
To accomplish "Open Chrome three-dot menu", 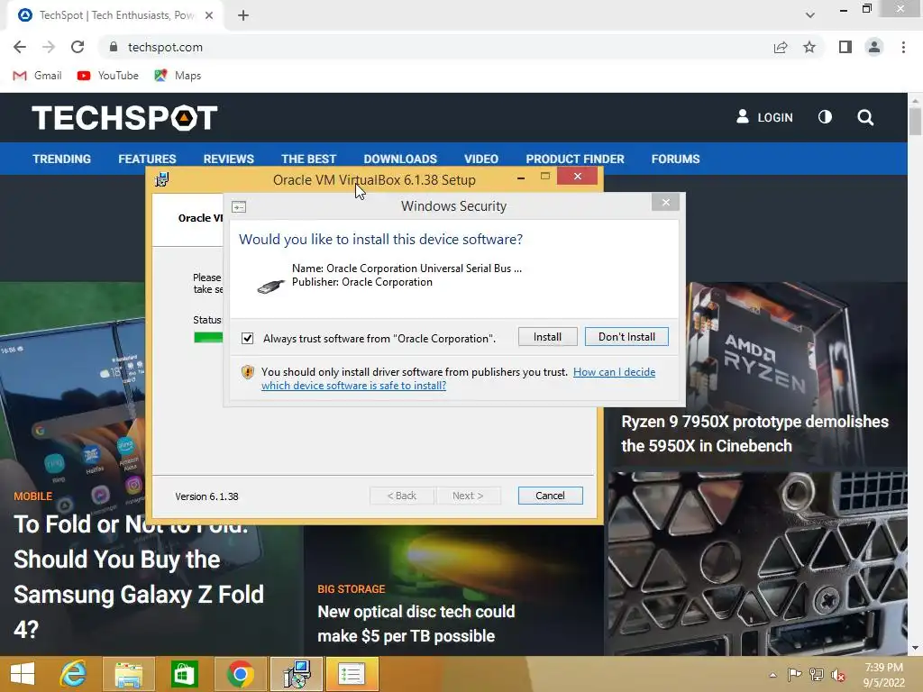I will (903, 47).
